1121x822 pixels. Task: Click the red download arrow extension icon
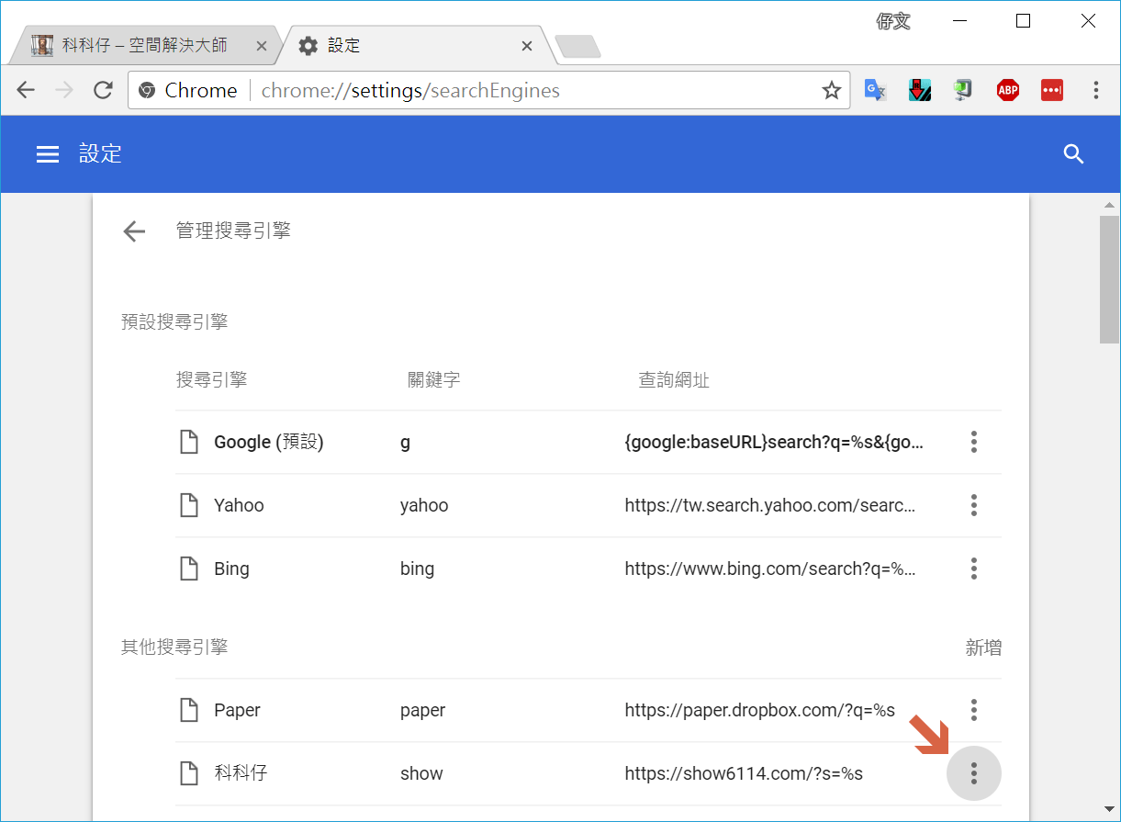(x=920, y=90)
